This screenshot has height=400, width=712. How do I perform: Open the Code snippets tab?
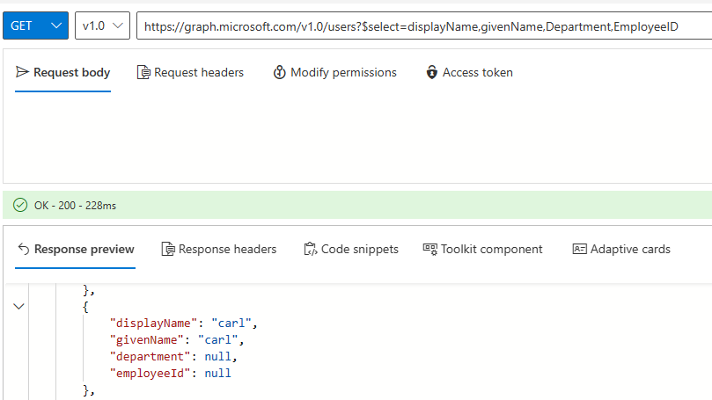pos(351,250)
